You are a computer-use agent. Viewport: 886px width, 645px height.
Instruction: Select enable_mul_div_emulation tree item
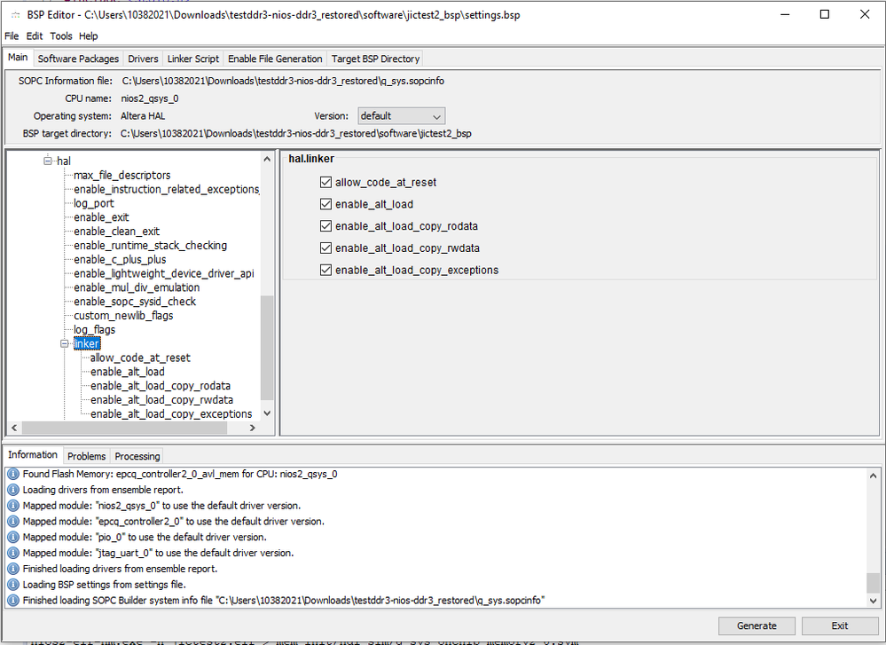coord(137,287)
